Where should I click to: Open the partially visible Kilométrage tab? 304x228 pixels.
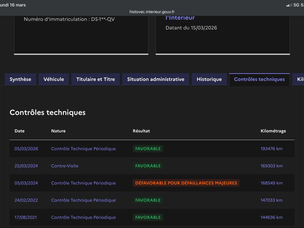tap(299, 79)
